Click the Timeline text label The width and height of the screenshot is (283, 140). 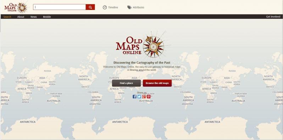pos(113,7)
